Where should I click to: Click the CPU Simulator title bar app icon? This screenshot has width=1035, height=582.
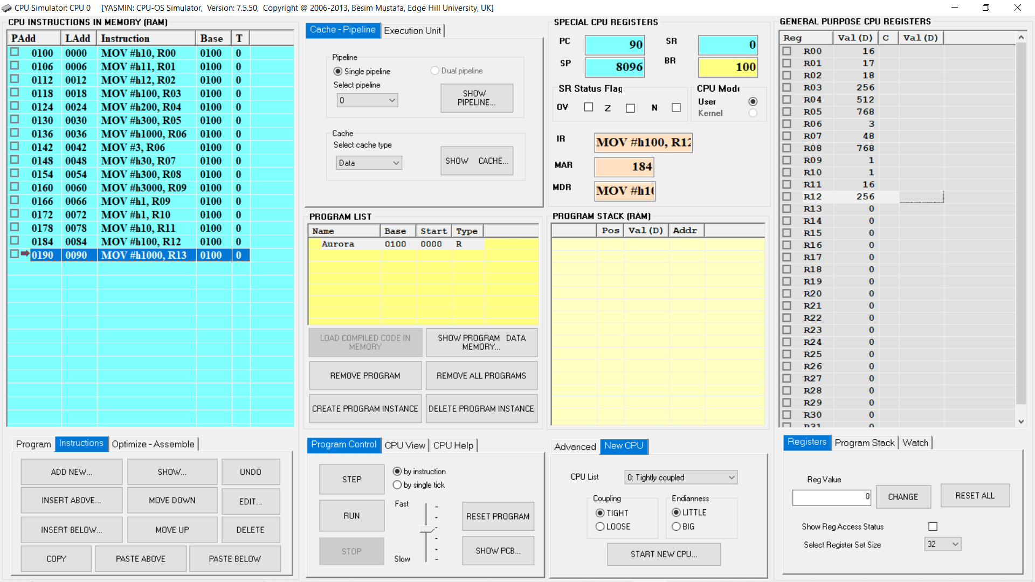(6, 8)
